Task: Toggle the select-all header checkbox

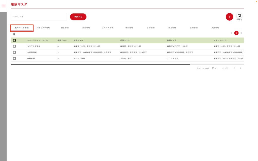Action: pyautogui.click(x=14, y=40)
